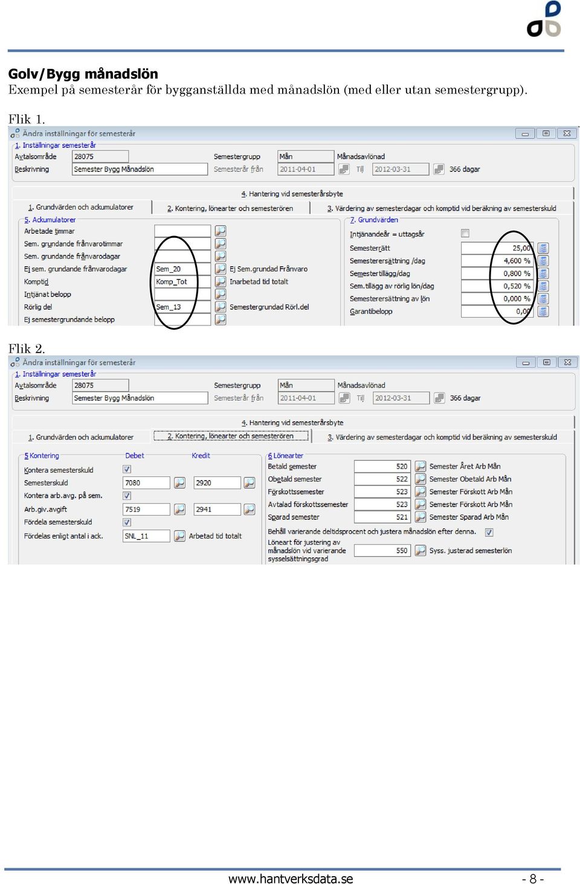
Task: Open tab 4. Hantering vid semesterårsbyte in Flik 1
Action: (x=292, y=194)
